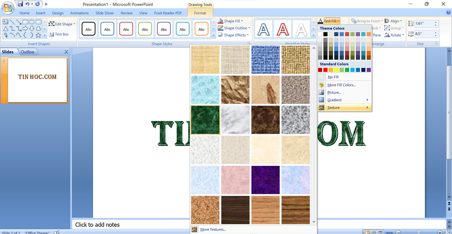Screen dimensions: 452x234
Task: Choose the black outlined Abc shape style
Action: click(x=89, y=29)
